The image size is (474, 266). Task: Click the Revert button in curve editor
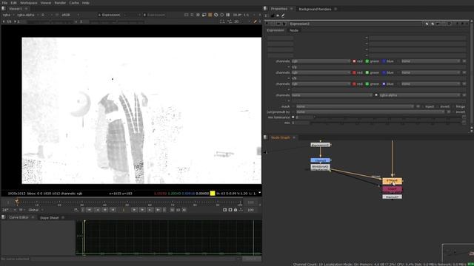point(252,259)
